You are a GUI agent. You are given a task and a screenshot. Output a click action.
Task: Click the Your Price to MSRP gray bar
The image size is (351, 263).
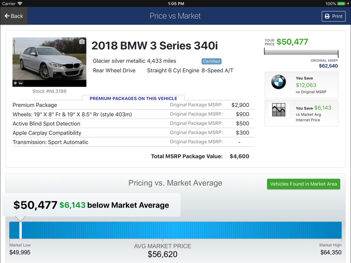click(301, 52)
